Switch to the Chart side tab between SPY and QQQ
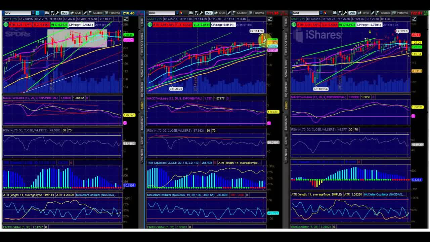This screenshot has height=242, width=430. tap(142, 105)
